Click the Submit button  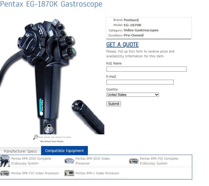pos(114,104)
